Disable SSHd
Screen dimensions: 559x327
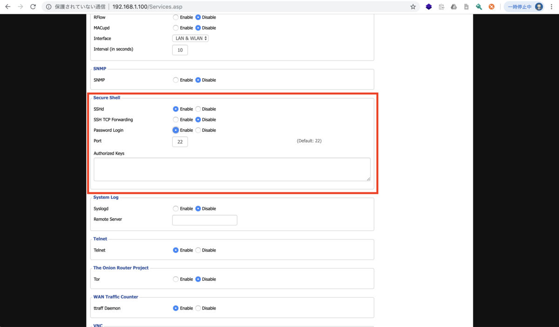pyautogui.click(x=198, y=109)
